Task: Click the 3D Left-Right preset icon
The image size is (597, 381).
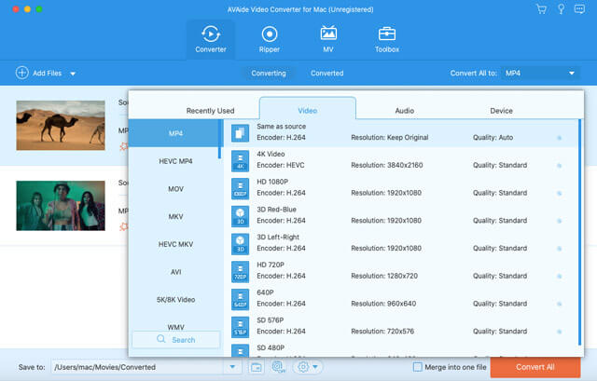Action: 240,244
